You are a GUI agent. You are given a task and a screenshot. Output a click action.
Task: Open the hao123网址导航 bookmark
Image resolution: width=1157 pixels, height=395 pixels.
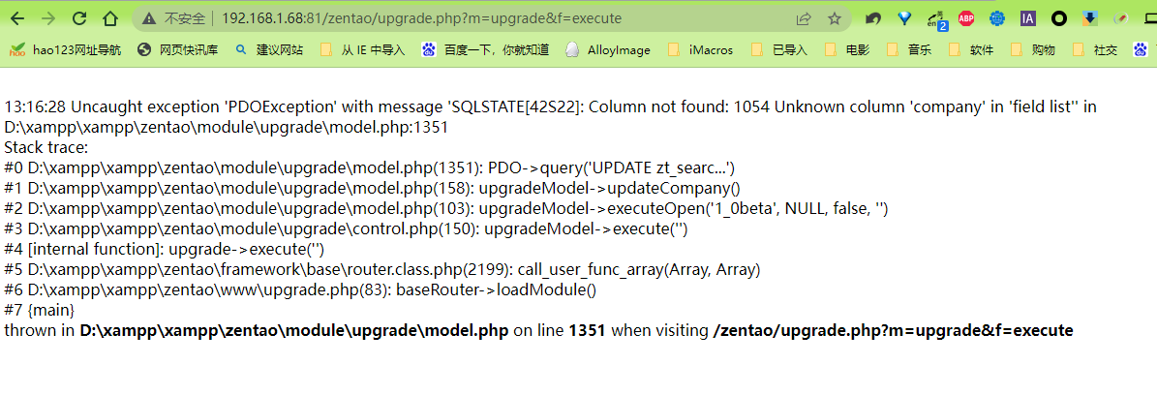[66, 49]
